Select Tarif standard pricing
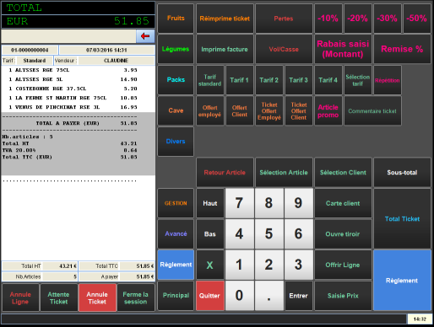The height and width of the screenshot is (327, 434). point(210,80)
